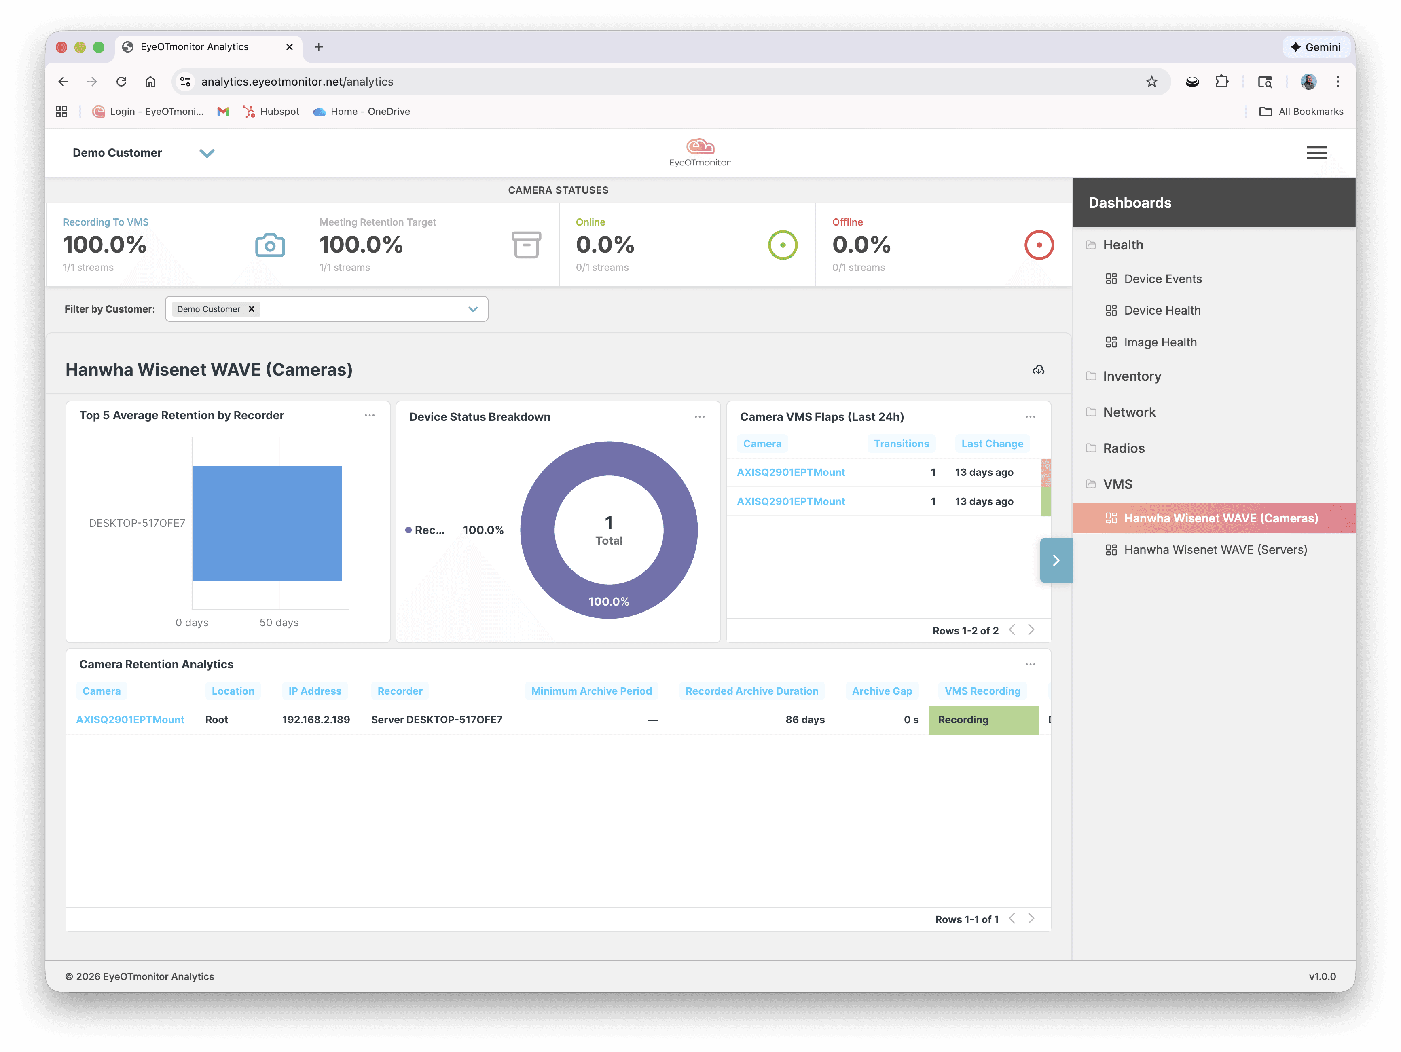
Task: Expand the Filter by Customer combo box
Action: point(472,309)
